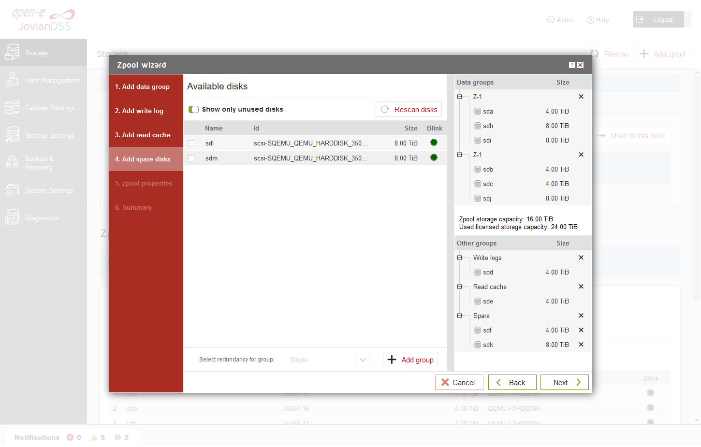
Task: Open the Help link
Action: tap(598, 20)
